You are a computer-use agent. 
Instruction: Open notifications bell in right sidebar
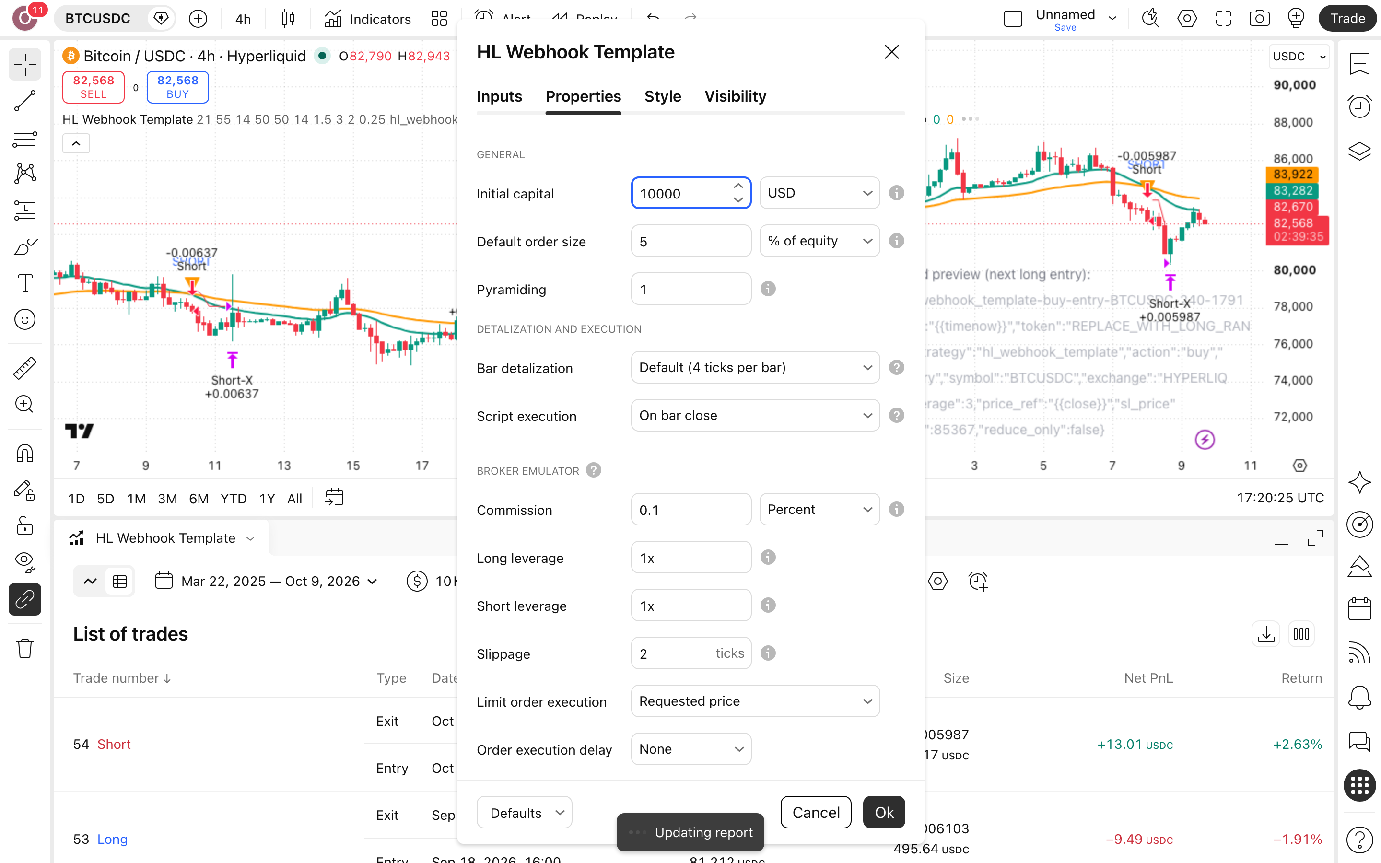click(1360, 697)
